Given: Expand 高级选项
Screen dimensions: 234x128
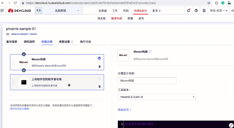Looking at the screenshot, I should point(125,110).
